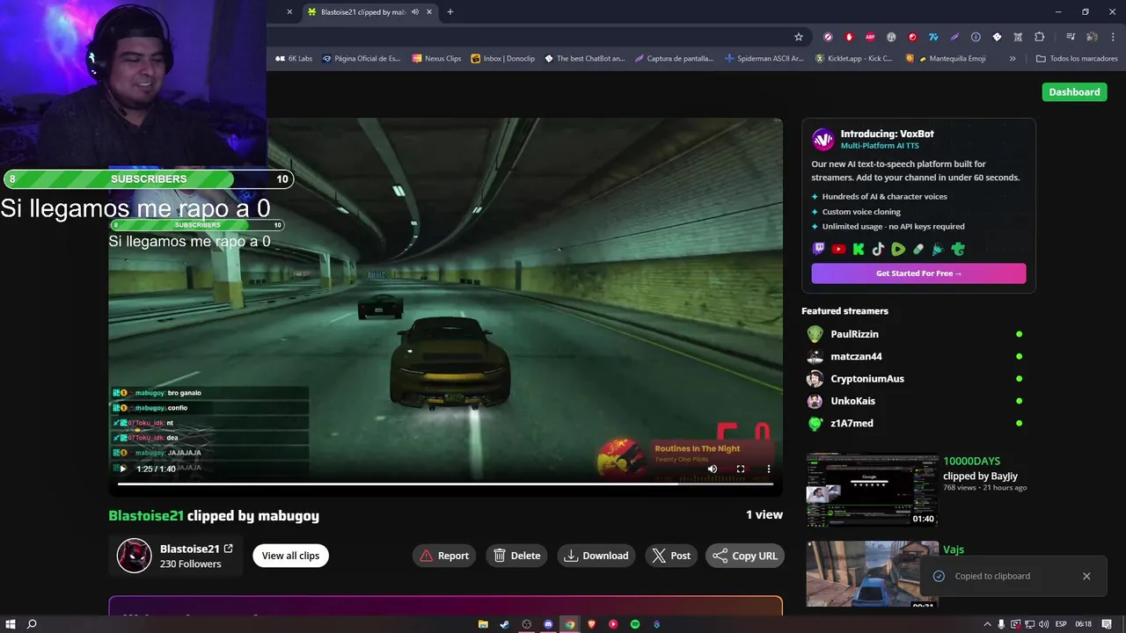Open the Kicklet.app bookmark
This screenshot has width=1126, height=633.
[x=854, y=59]
